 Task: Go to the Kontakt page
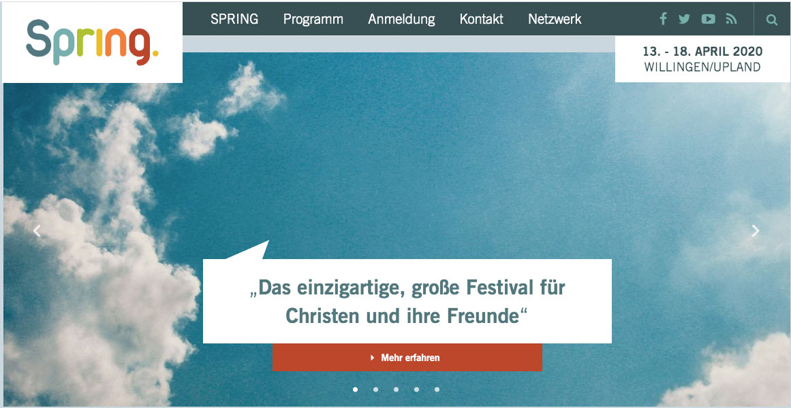[x=481, y=19]
